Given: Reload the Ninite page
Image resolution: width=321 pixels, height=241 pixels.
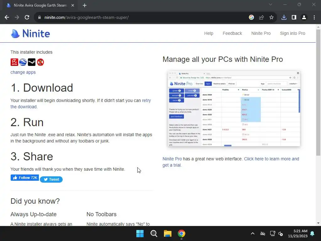Looking at the screenshot, I should [x=27, y=18].
